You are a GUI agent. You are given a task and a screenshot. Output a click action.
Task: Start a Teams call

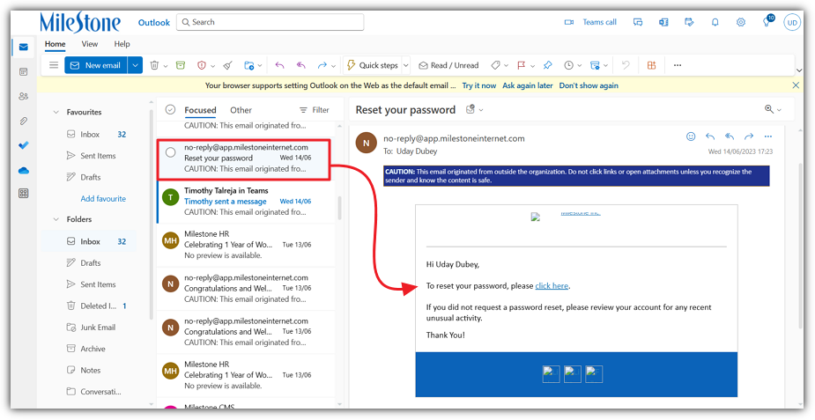coord(590,22)
